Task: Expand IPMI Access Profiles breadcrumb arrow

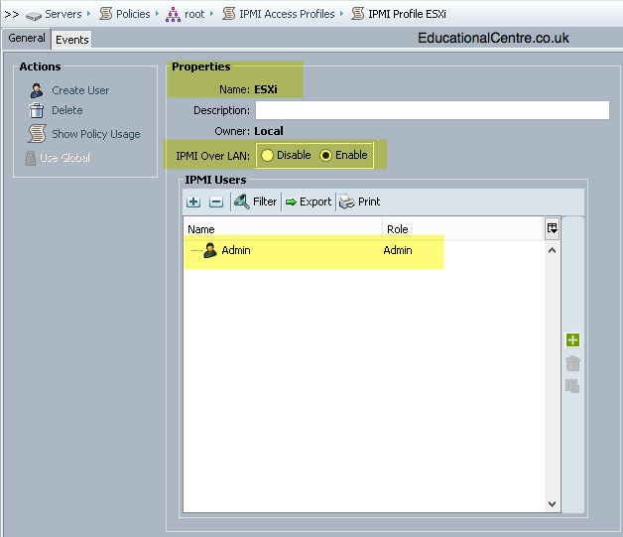Action: pos(341,14)
